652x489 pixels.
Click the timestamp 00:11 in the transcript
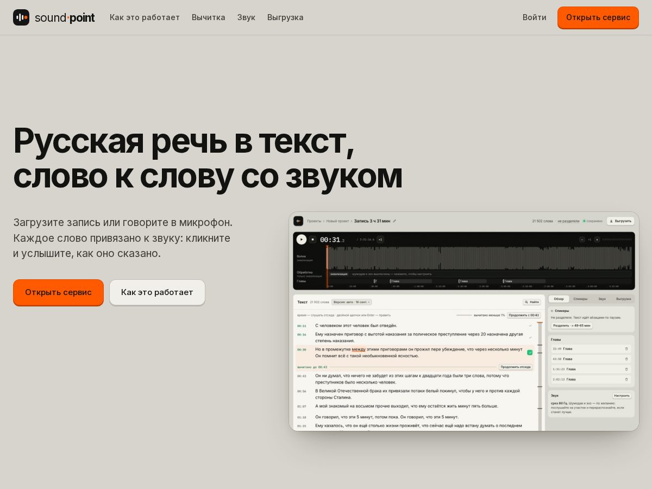302,326
